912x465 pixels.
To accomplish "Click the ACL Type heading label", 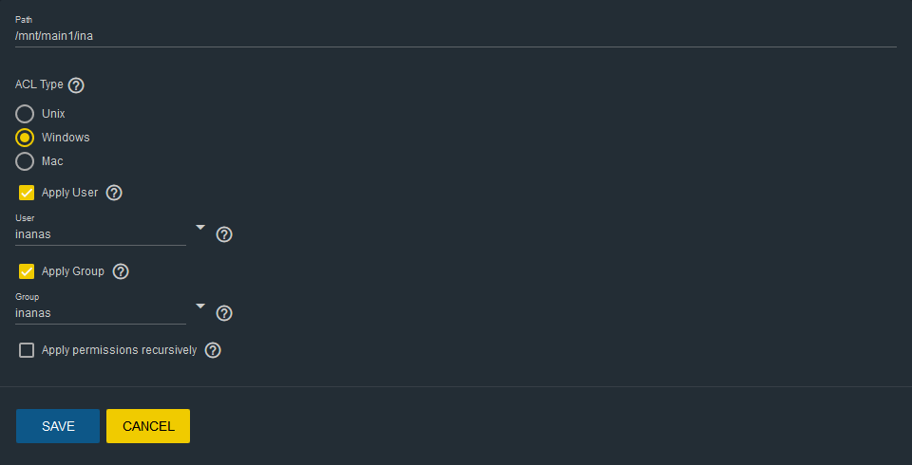I will click(39, 84).
